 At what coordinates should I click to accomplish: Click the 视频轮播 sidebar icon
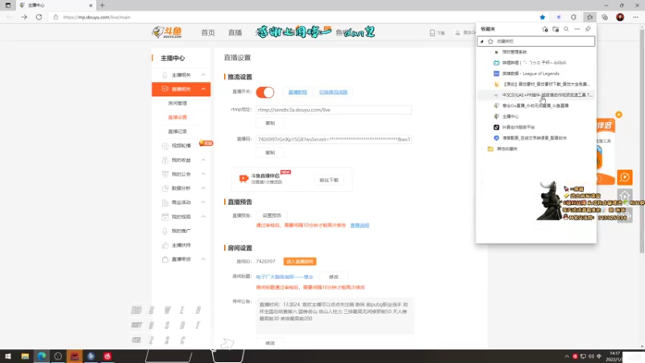165,146
